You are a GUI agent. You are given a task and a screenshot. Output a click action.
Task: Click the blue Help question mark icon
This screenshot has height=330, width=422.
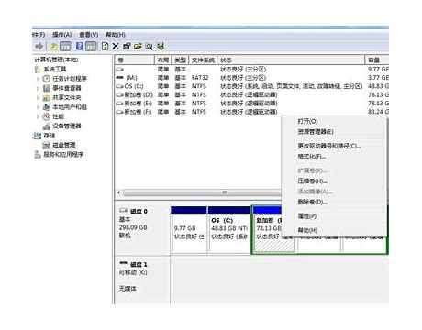tap(79, 46)
